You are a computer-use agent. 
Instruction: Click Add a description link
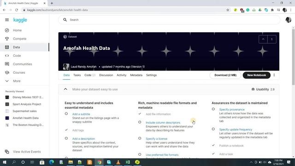(x=83, y=139)
